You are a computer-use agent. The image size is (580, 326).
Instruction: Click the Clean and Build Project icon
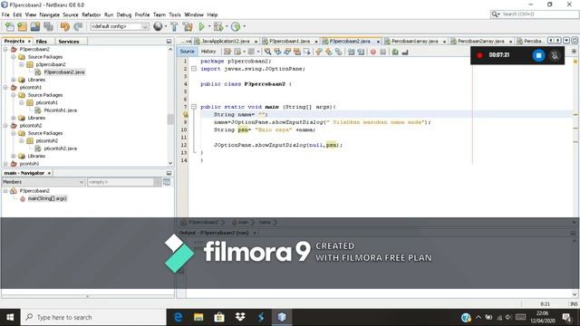click(188, 26)
